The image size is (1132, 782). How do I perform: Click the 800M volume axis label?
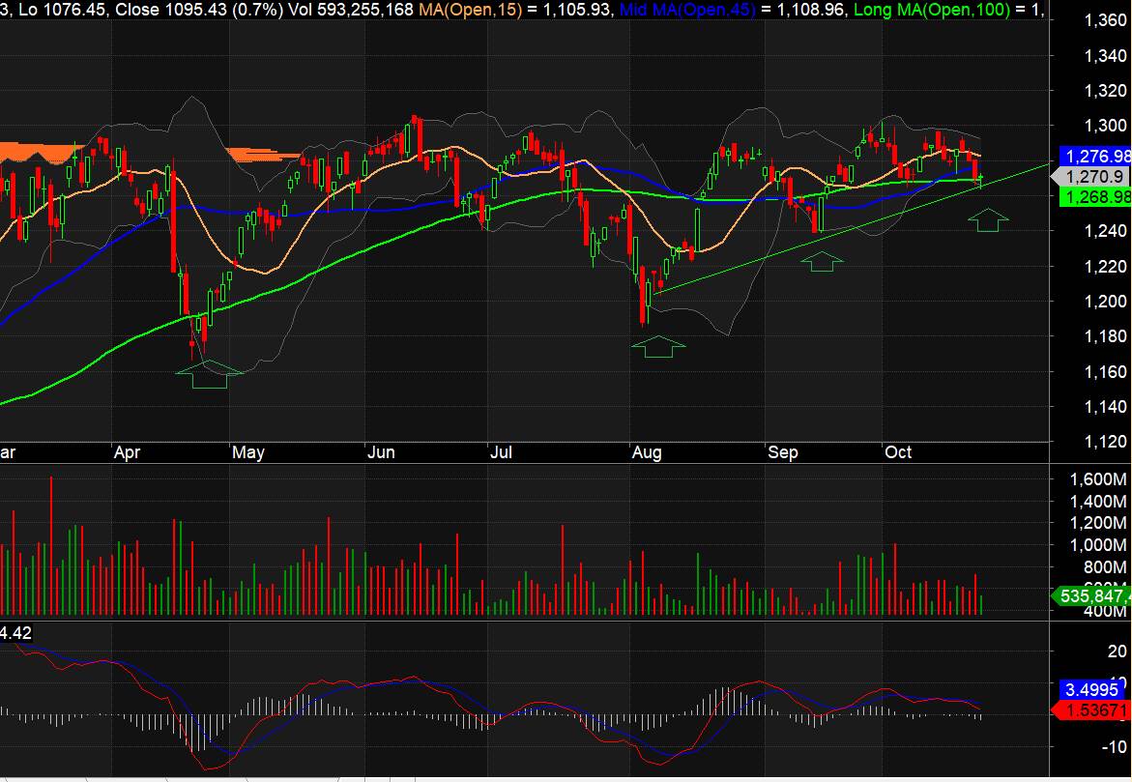click(x=1105, y=566)
